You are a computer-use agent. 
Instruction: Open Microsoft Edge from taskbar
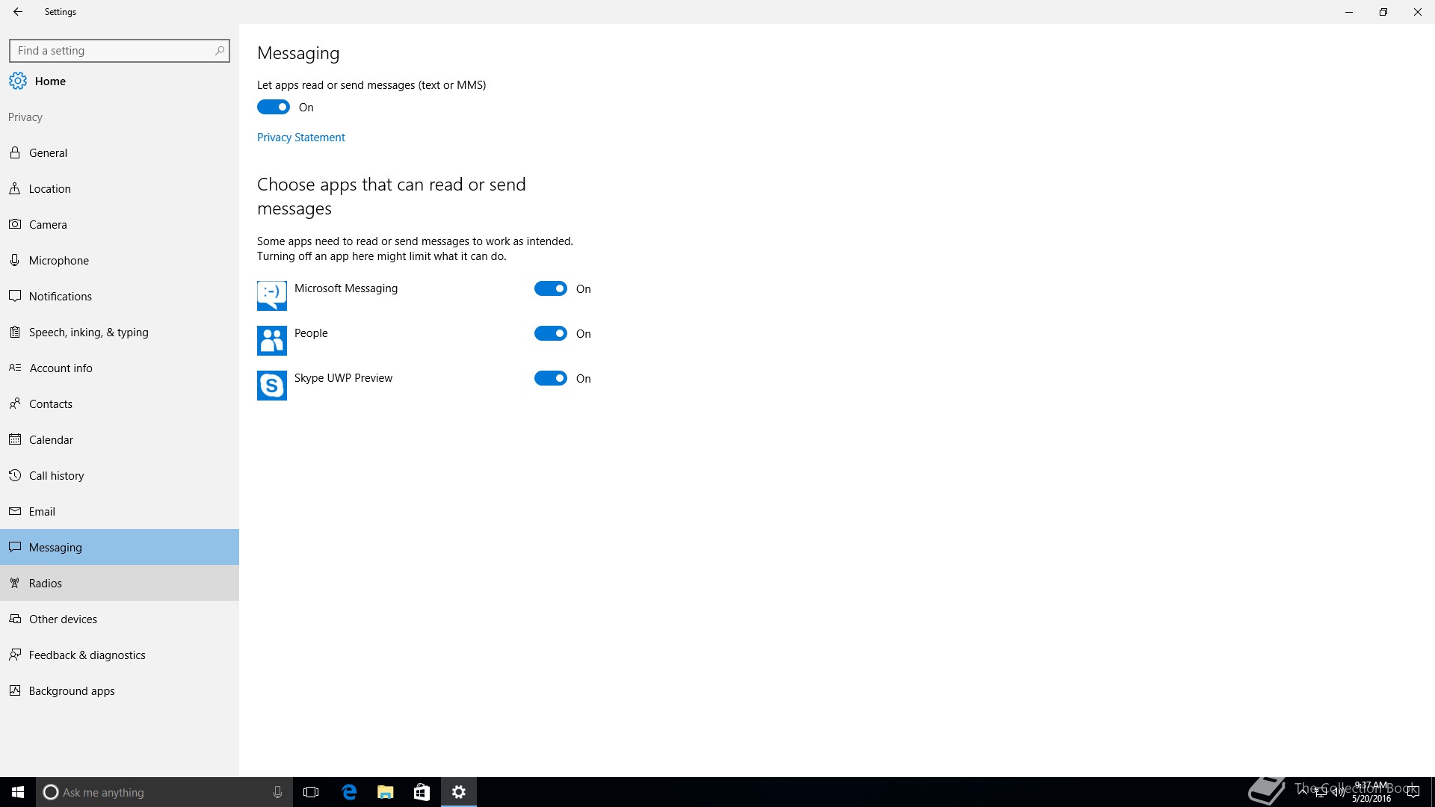pyautogui.click(x=349, y=792)
